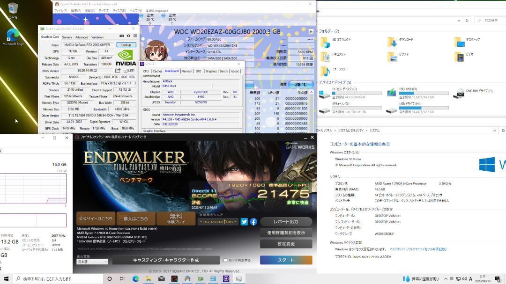Open Task View on taskbar

click(x=122, y=278)
